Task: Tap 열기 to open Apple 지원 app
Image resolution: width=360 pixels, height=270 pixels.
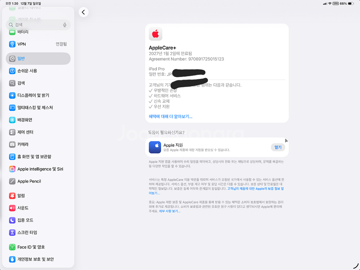Action: click(278, 147)
